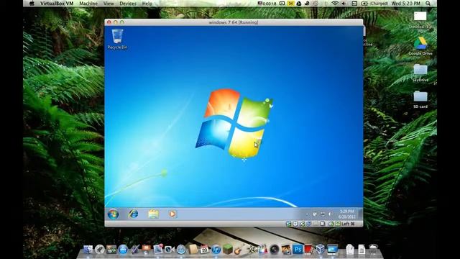Open Google Drive folder on Mac desktop
460x259 pixels.
click(x=420, y=46)
